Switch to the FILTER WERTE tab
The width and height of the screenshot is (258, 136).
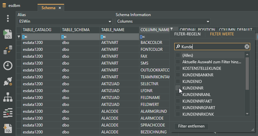point(222,34)
